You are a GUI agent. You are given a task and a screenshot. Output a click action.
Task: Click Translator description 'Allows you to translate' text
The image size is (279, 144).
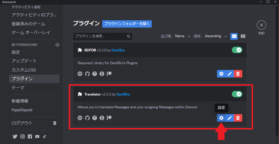pyautogui.click(x=137, y=107)
